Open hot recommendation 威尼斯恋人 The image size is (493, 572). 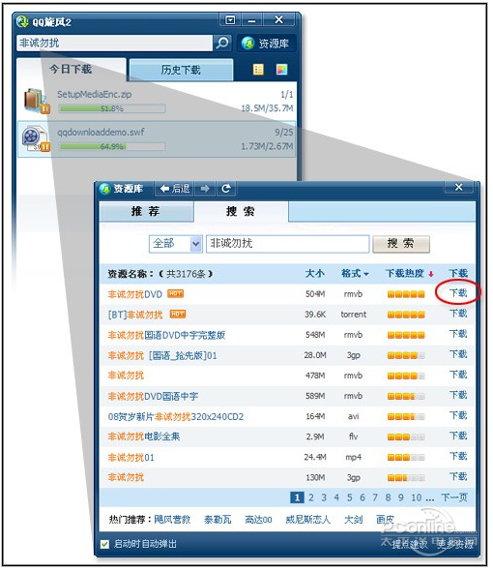point(308,520)
